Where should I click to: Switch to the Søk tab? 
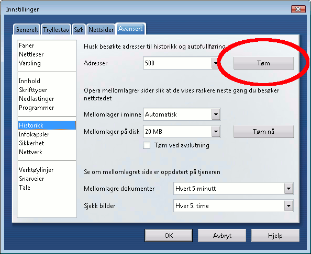(x=79, y=29)
